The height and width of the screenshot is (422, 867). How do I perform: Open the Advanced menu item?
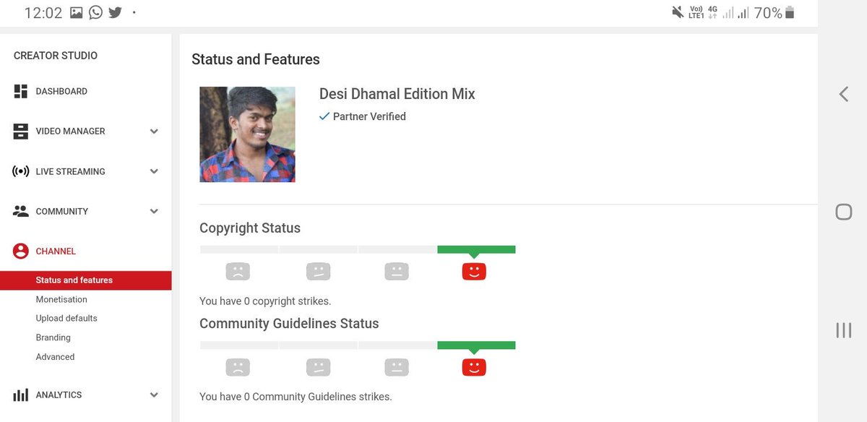pos(55,357)
